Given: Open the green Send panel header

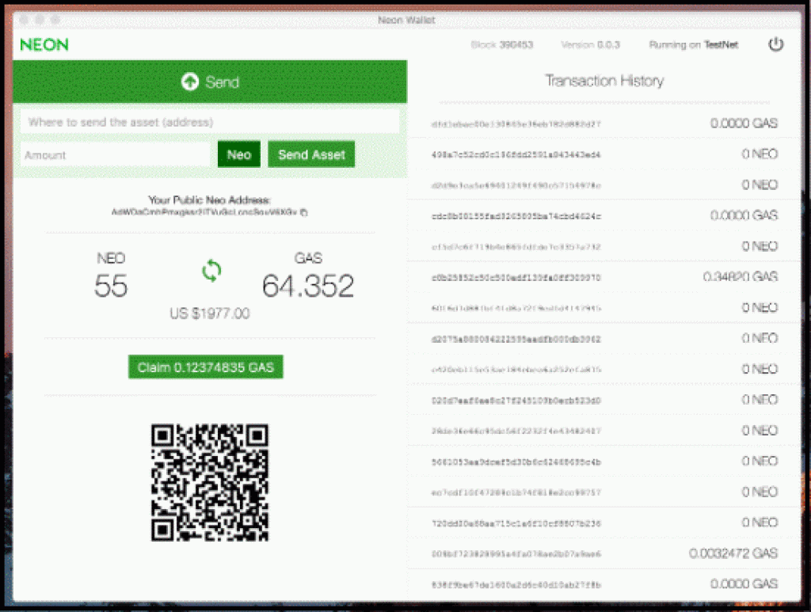Looking at the screenshot, I should pos(210,82).
